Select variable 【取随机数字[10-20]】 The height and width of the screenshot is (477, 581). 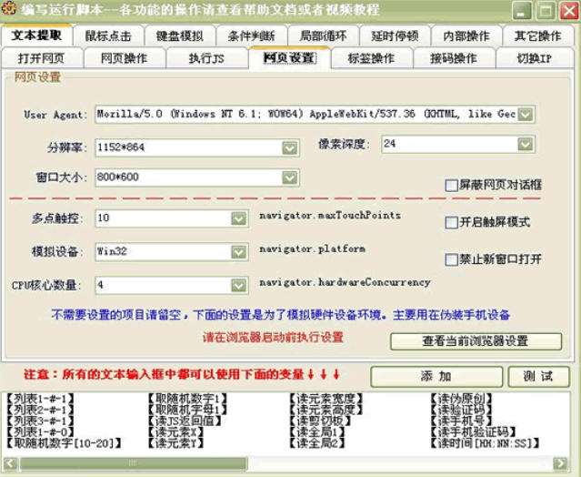click(64, 443)
